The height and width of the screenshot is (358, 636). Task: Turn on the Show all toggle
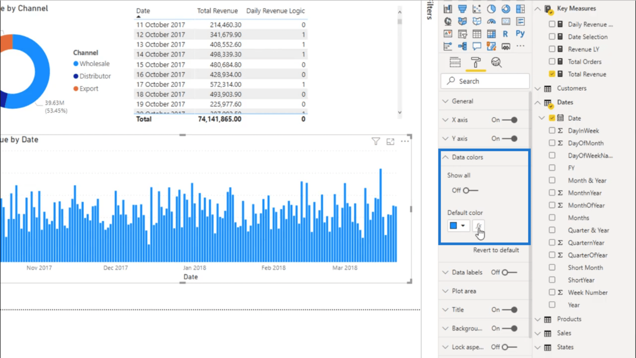coord(471,191)
